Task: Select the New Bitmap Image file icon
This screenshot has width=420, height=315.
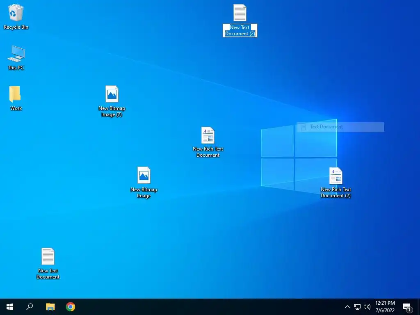Action: pyautogui.click(x=144, y=175)
